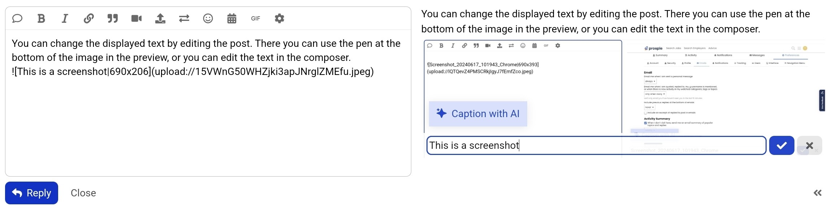832x209 pixels.
Task: Cancel alt text editing with X button
Action: pos(810,146)
